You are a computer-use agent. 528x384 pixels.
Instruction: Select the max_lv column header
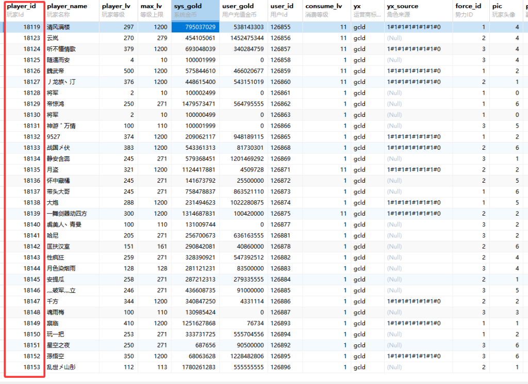pos(154,10)
